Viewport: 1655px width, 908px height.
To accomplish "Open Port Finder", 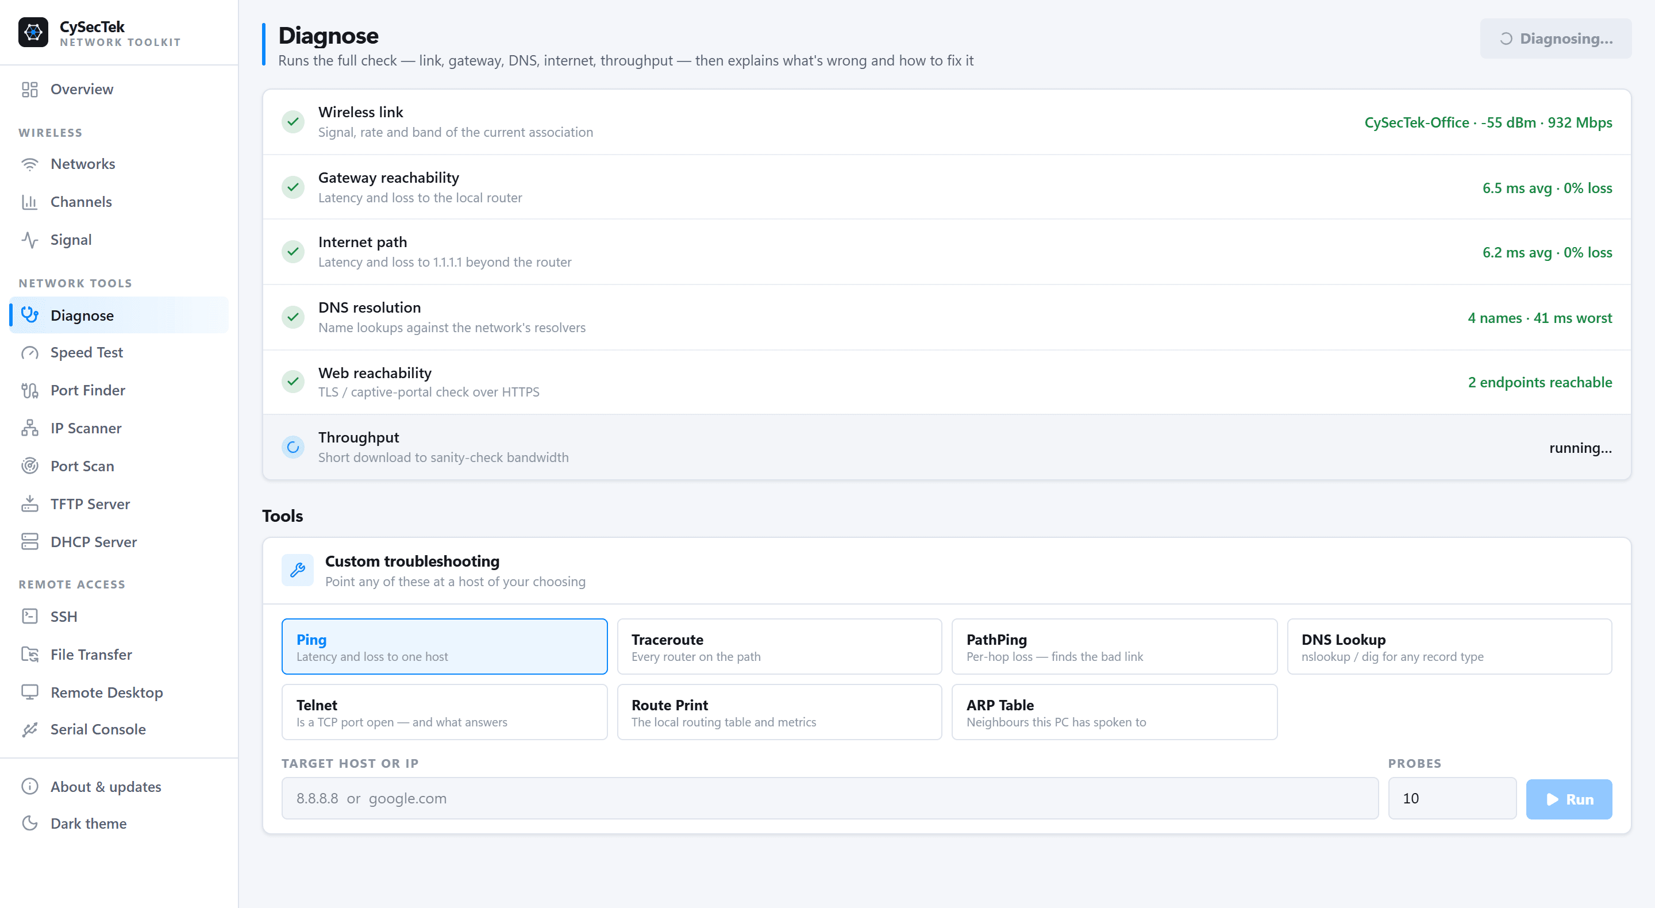I will tap(119, 391).
